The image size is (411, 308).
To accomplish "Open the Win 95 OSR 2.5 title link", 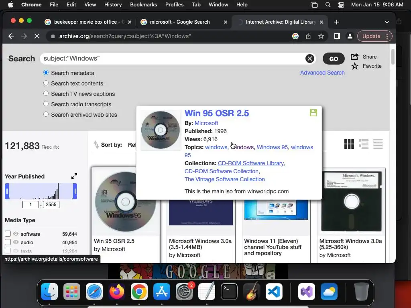I will [x=217, y=113].
